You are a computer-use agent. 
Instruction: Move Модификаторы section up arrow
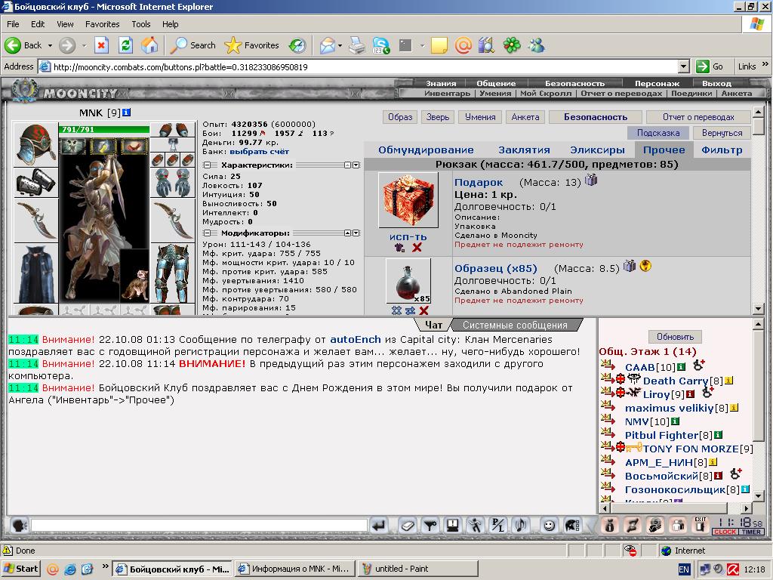click(347, 233)
